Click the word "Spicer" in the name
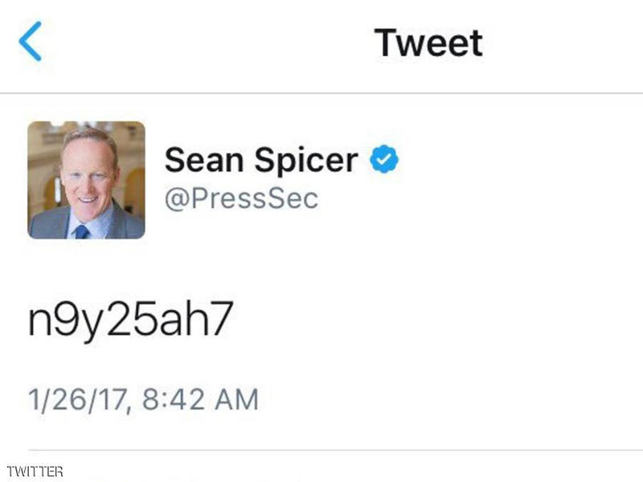Screen dimensions: 643x482 307,161
